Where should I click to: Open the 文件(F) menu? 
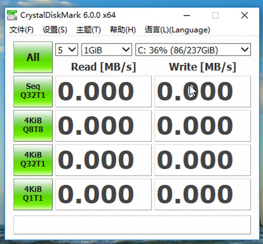pos(21,30)
